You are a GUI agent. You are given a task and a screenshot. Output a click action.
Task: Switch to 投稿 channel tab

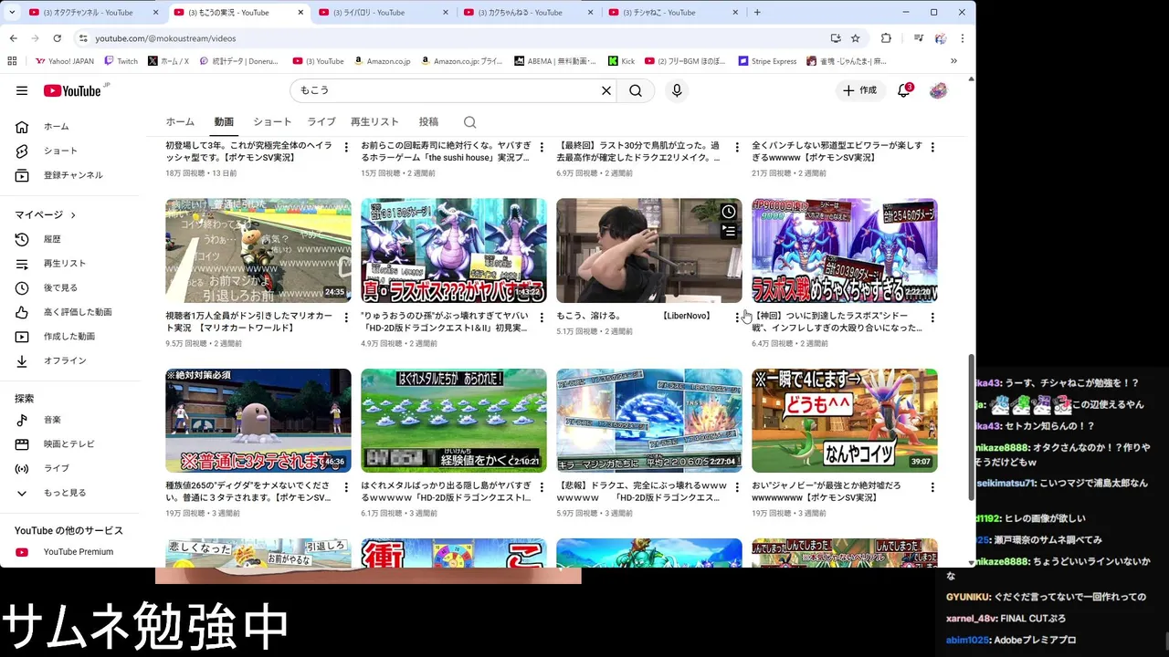click(428, 122)
